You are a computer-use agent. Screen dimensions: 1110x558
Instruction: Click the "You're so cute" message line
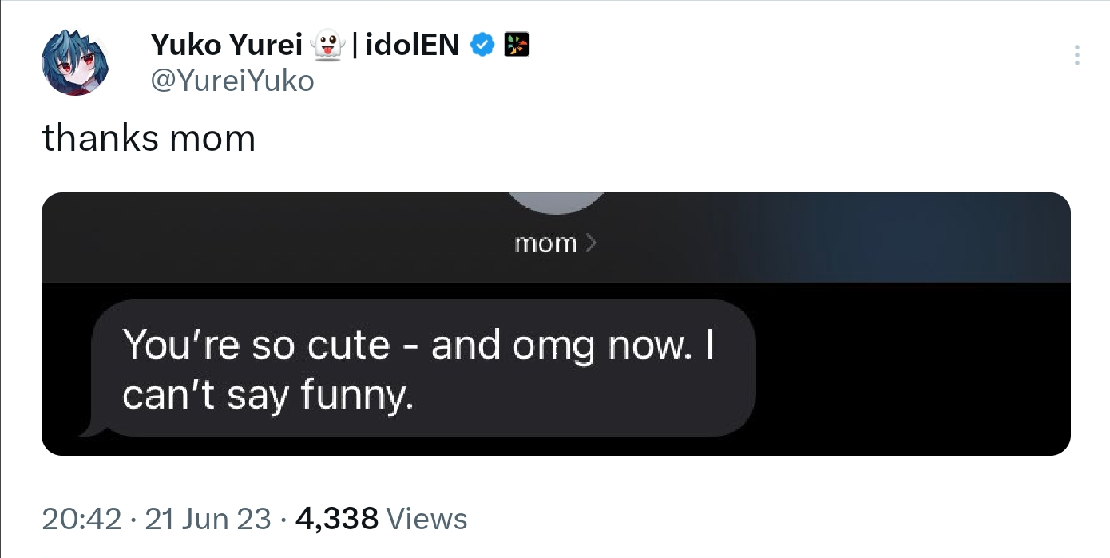(256, 346)
